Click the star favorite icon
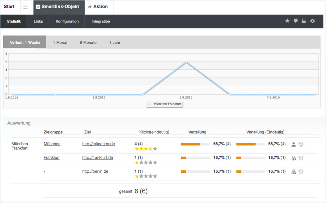The image size is (326, 203). tap(287, 21)
